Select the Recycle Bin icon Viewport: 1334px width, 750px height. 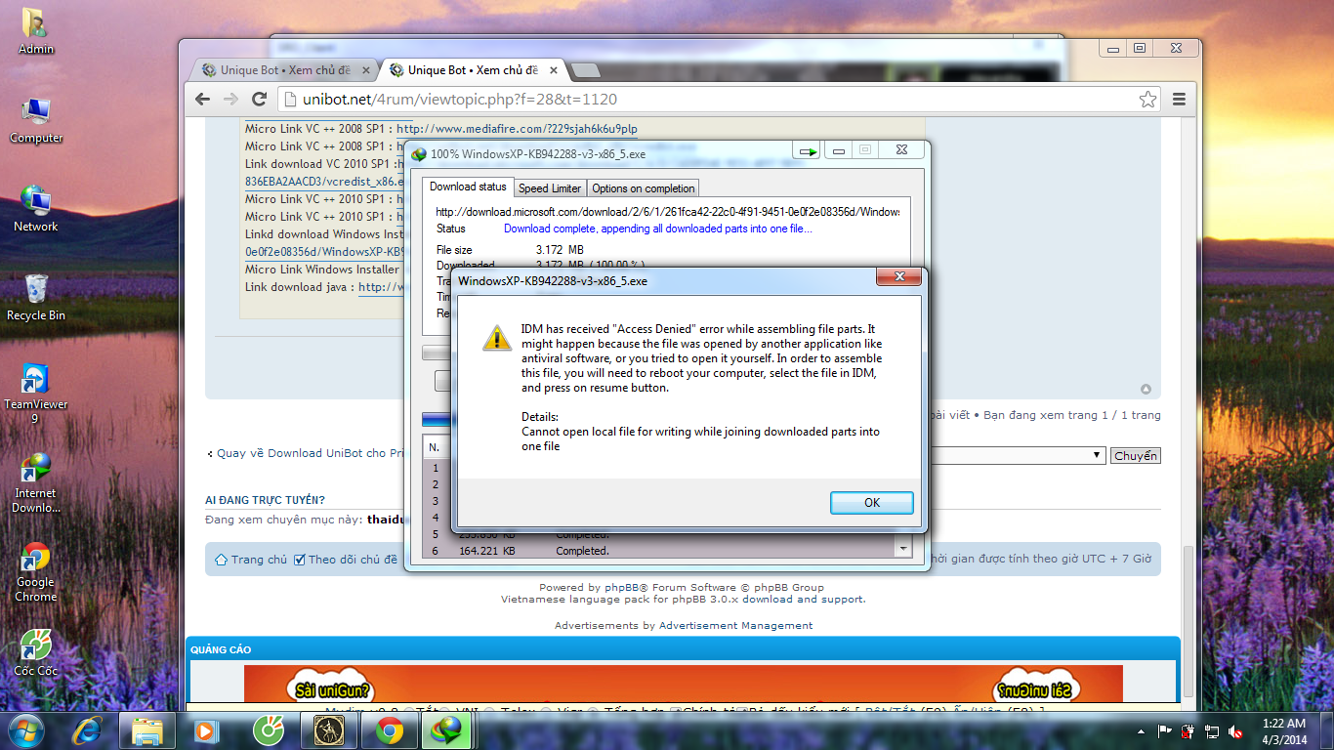(x=36, y=297)
